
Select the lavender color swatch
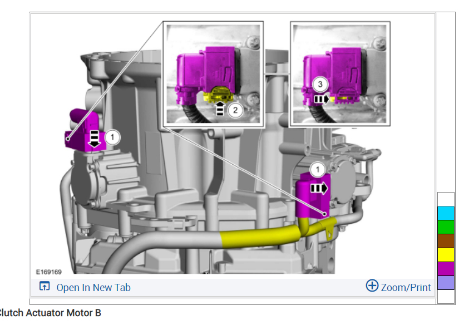point(446,283)
